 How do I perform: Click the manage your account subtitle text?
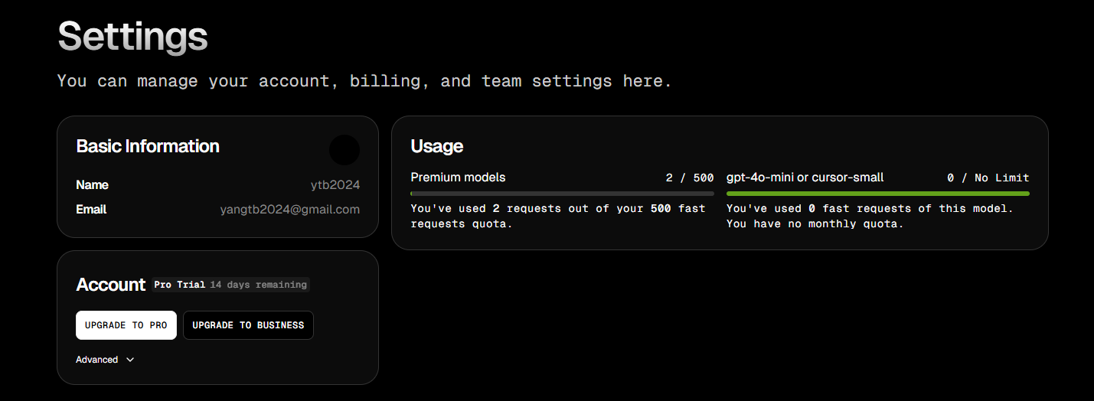(364, 81)
